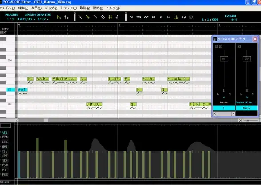Toggle mute on mixer track 1
This screenshot has height=185, width=261.
pyautogui.click(x=216, y=47)
